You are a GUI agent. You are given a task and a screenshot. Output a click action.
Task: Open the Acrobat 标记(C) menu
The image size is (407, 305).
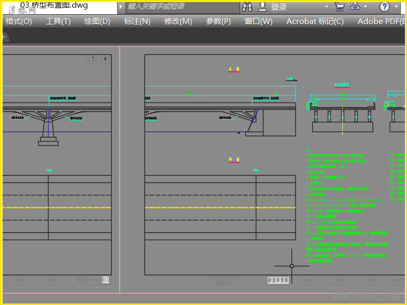coord(315,21)
